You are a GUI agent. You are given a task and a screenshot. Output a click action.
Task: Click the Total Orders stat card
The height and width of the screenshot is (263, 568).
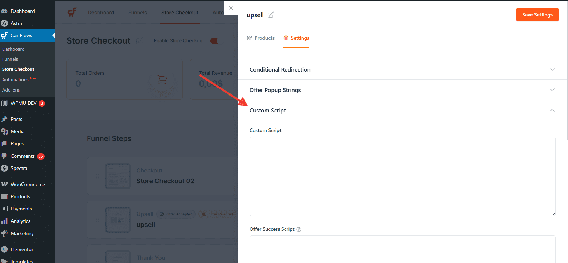(x=124, y=79)
